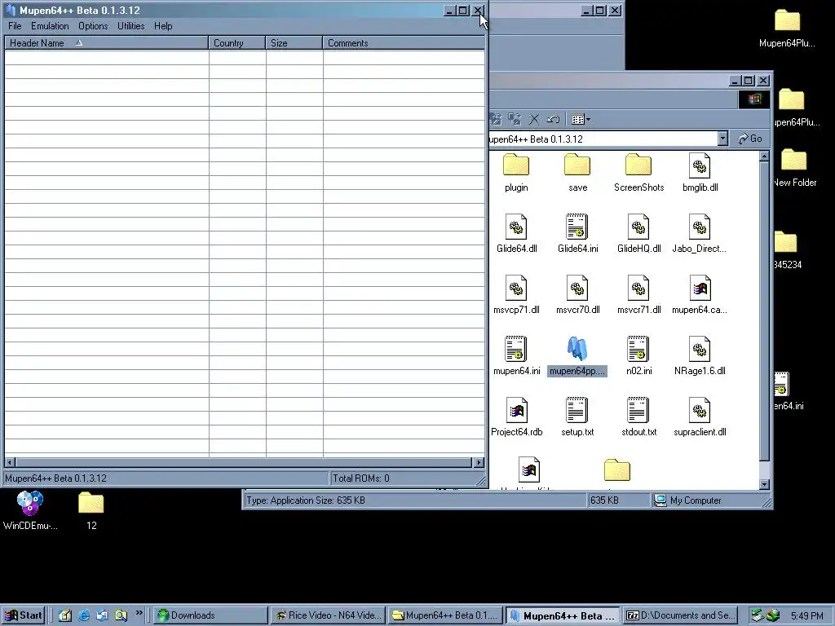The width and height of the screenshot is (835, 626).
Task: Select the Project64.rdb file
Action: pyautogui.click(x=516, y=417)
